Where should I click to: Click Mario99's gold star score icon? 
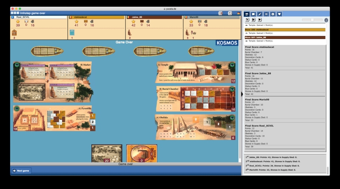coord(191,22)
